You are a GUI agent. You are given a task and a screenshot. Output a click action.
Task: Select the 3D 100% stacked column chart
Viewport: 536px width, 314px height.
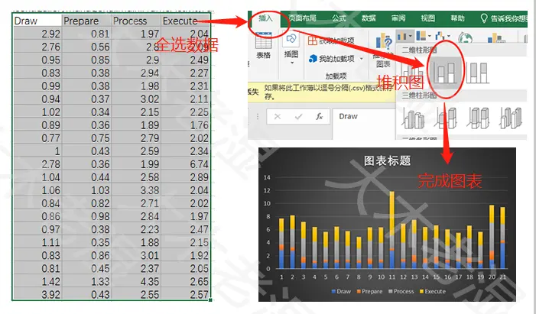click(479, 118)
